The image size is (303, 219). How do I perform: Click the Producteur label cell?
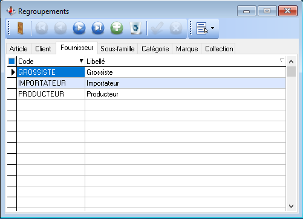coord(185,94)
